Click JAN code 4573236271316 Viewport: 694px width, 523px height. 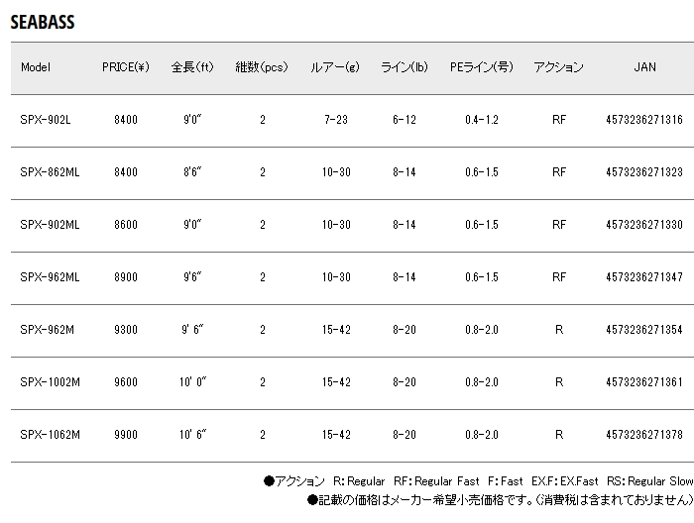[x=644, y=120]
